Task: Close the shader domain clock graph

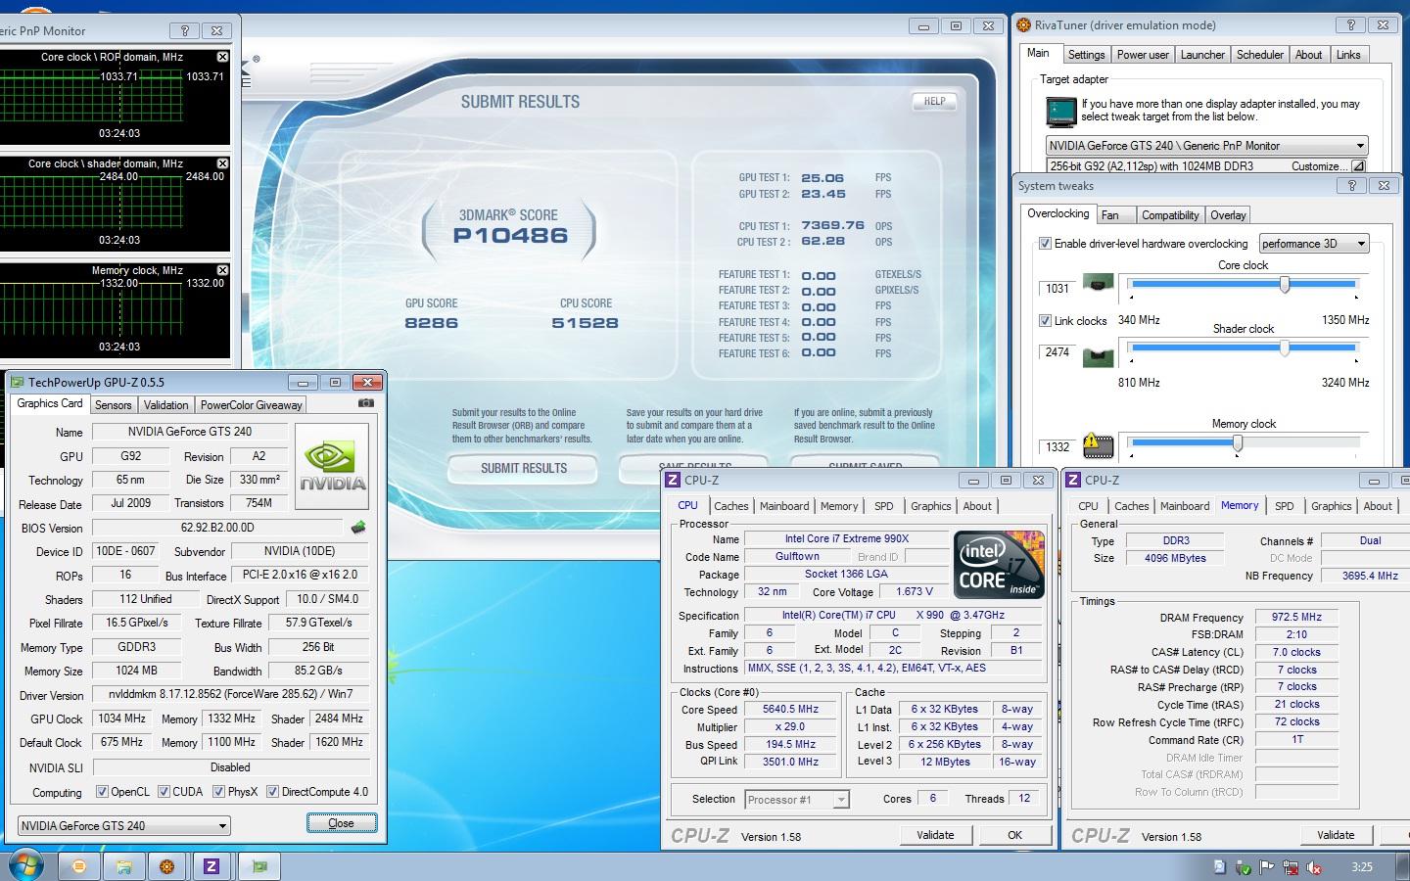Action: (x=222, y=163)
